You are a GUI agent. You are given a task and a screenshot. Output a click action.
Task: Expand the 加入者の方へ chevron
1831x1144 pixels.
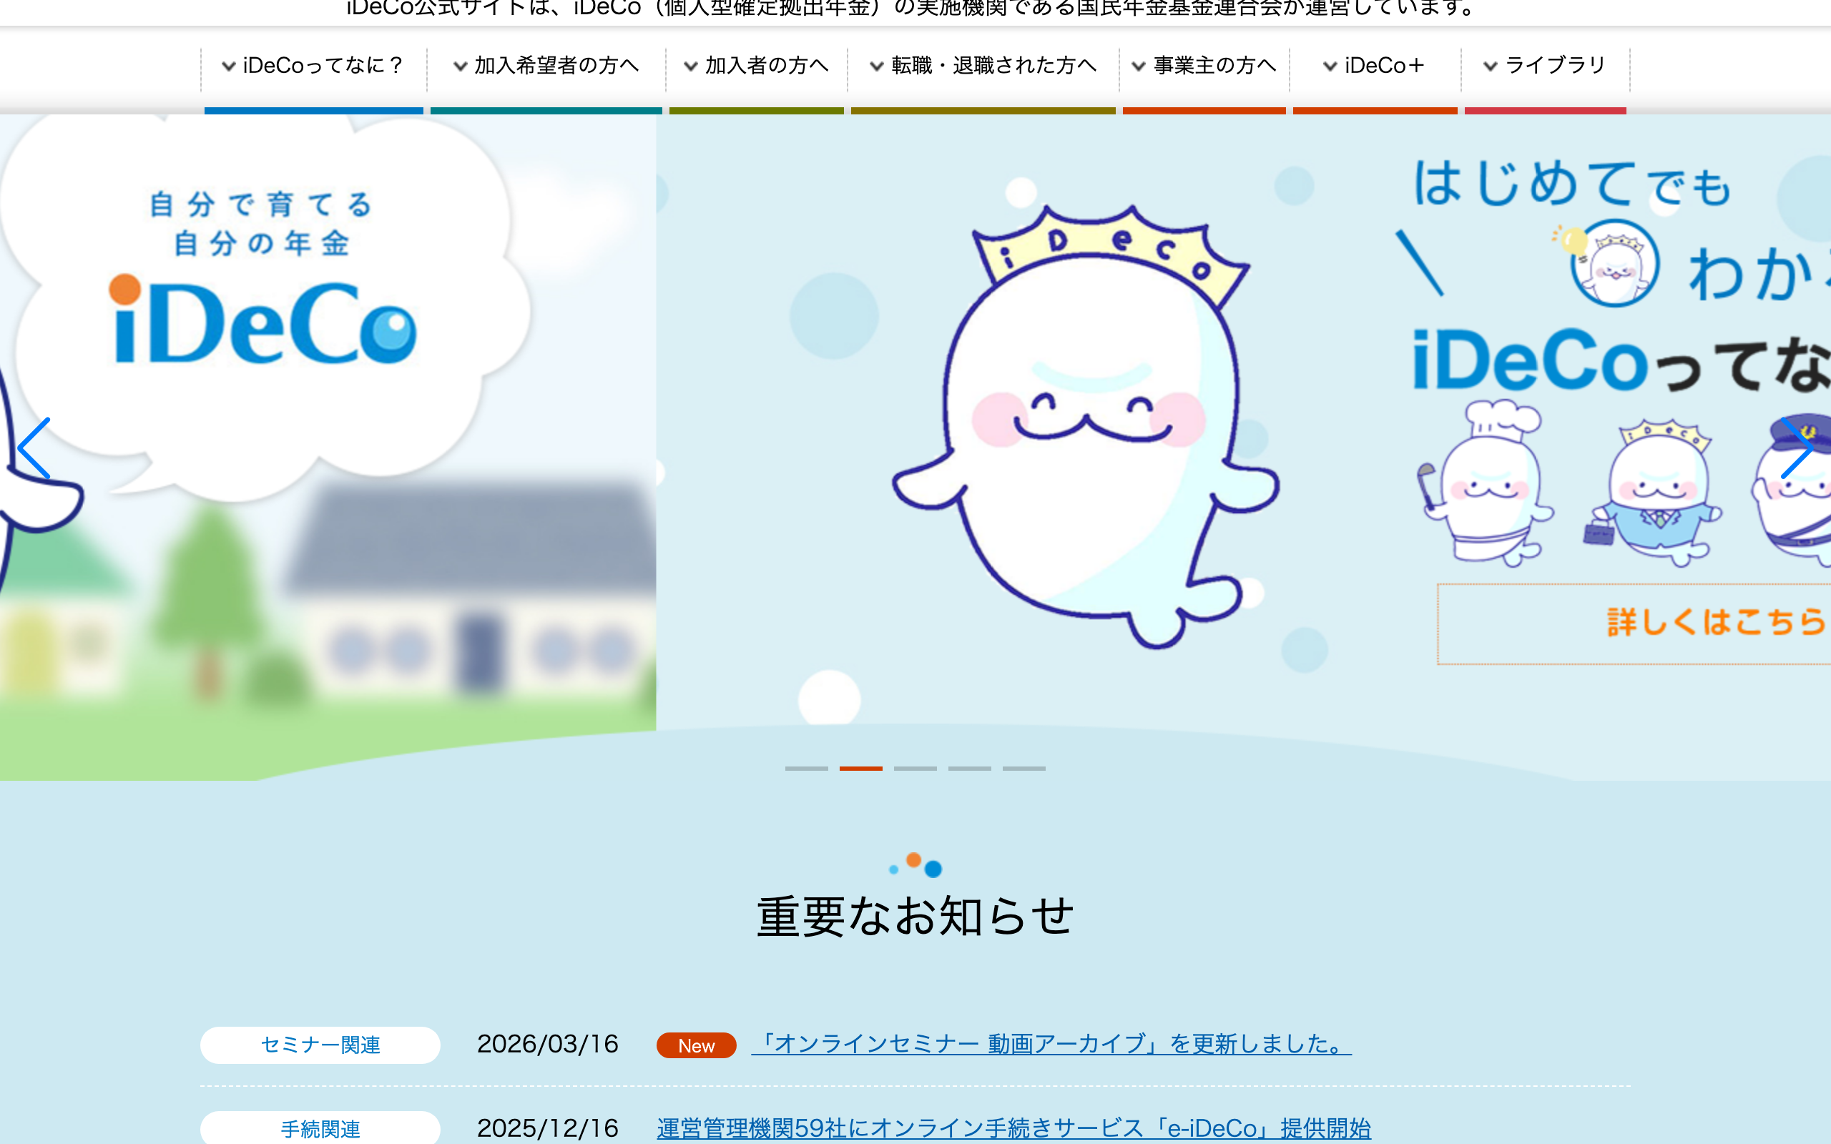691,66
